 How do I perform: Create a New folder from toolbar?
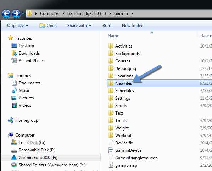132,26
